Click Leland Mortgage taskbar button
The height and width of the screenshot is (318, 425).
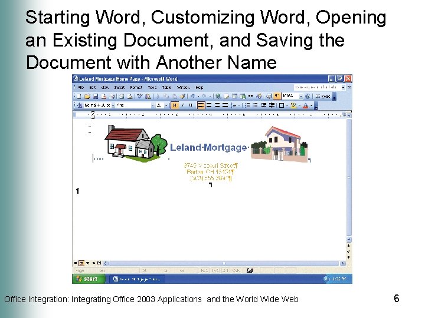[x=137, y=279]
